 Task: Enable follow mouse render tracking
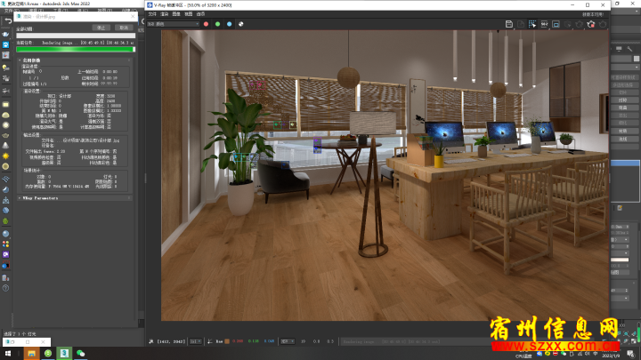(532, 25)
